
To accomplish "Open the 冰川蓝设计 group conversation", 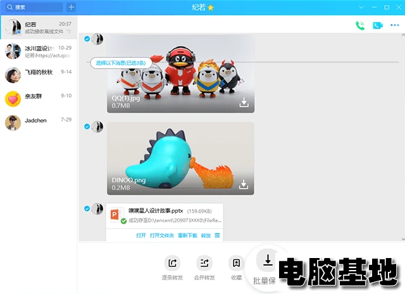I will pos(39,51).
